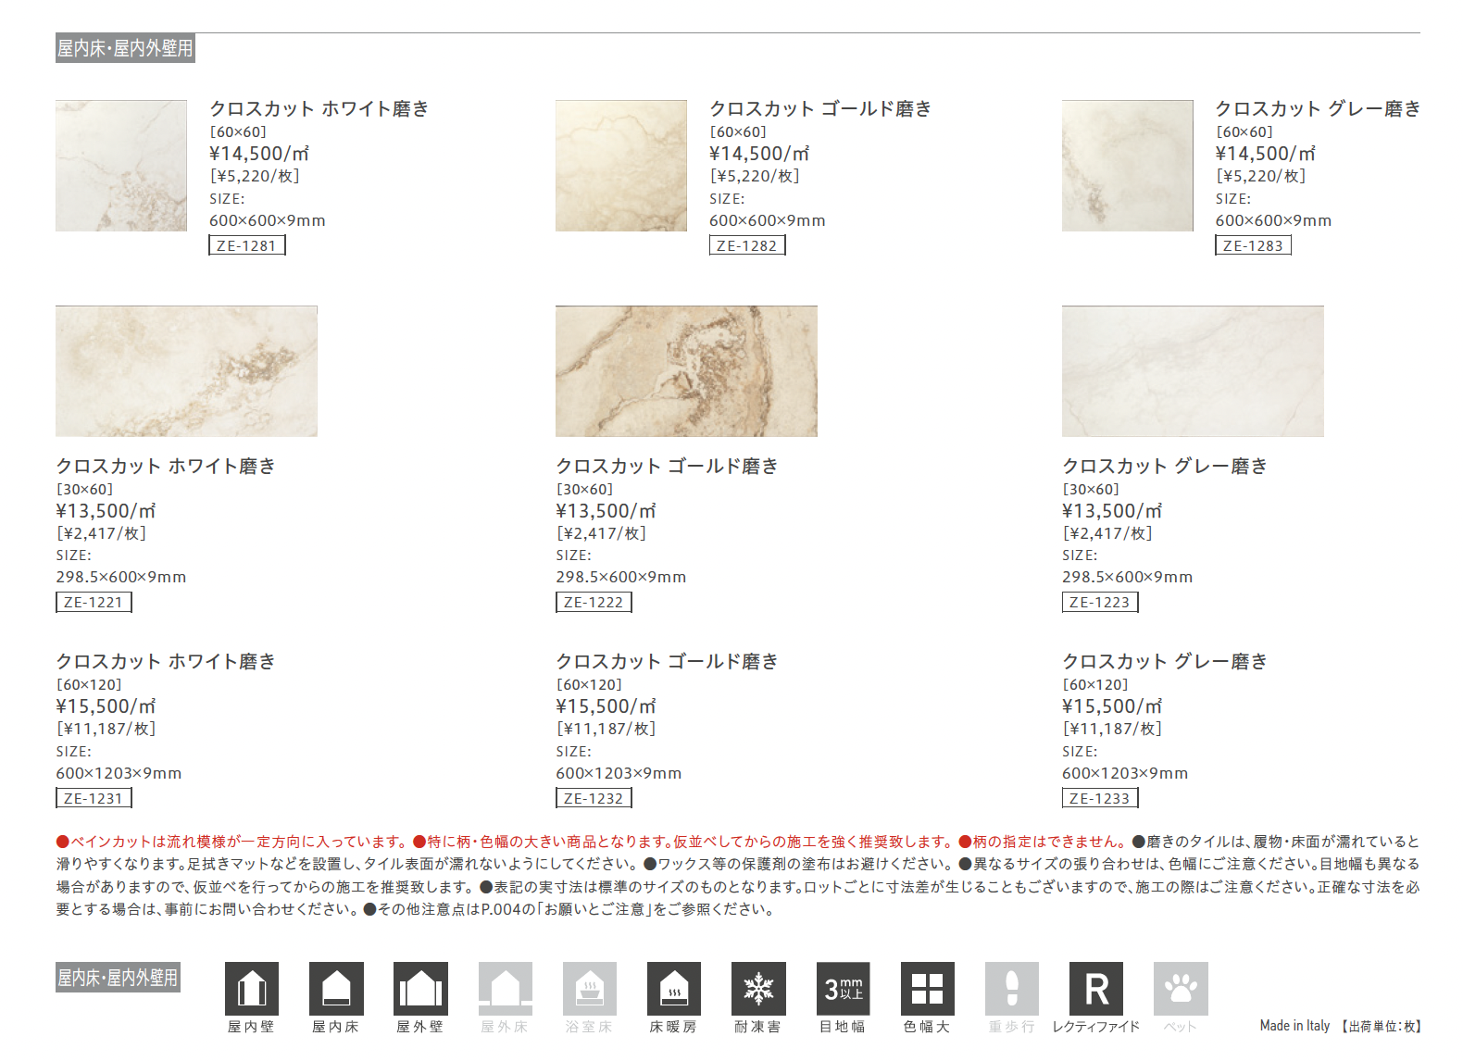Select the 屋外壁 outdoor wall icon
Viewport: 1463px width, 1061px height.
[420, 989]
